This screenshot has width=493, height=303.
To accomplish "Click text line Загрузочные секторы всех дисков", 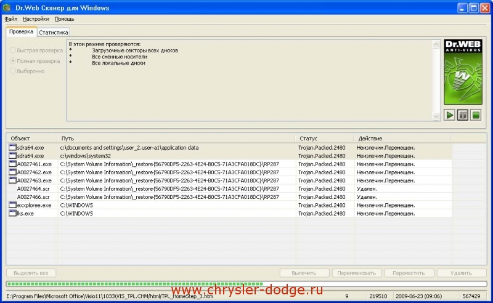I will pos(135,50).
